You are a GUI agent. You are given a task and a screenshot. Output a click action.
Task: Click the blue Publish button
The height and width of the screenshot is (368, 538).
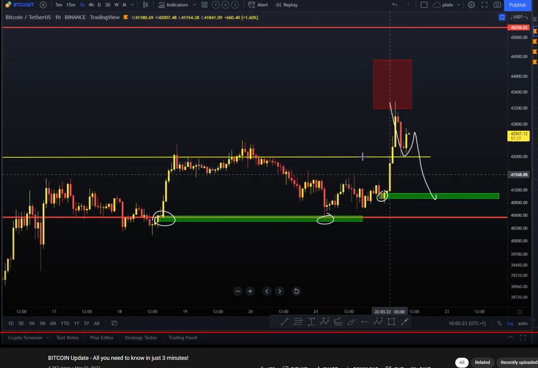click(518, 5)
